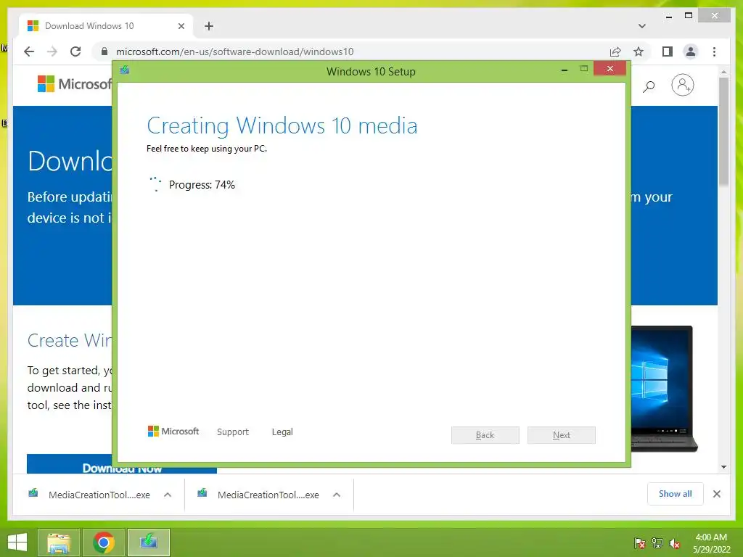Click the Chrome back arrow

point(29,51)
